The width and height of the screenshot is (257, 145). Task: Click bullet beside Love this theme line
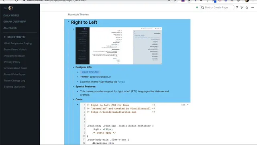(x=78, y=82)
